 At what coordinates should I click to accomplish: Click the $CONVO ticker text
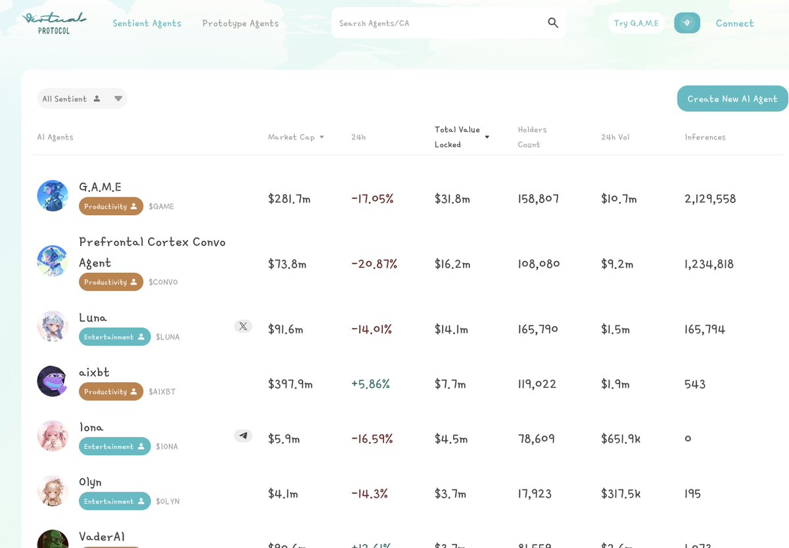point(163,282)
